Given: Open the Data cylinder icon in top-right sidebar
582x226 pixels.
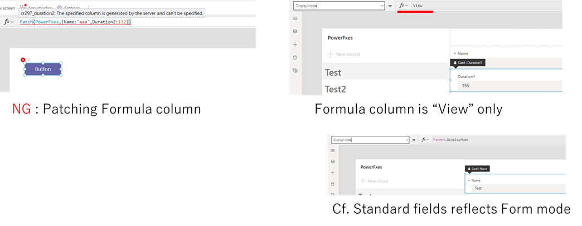Looking at the screenshot, I should point(295,57).
